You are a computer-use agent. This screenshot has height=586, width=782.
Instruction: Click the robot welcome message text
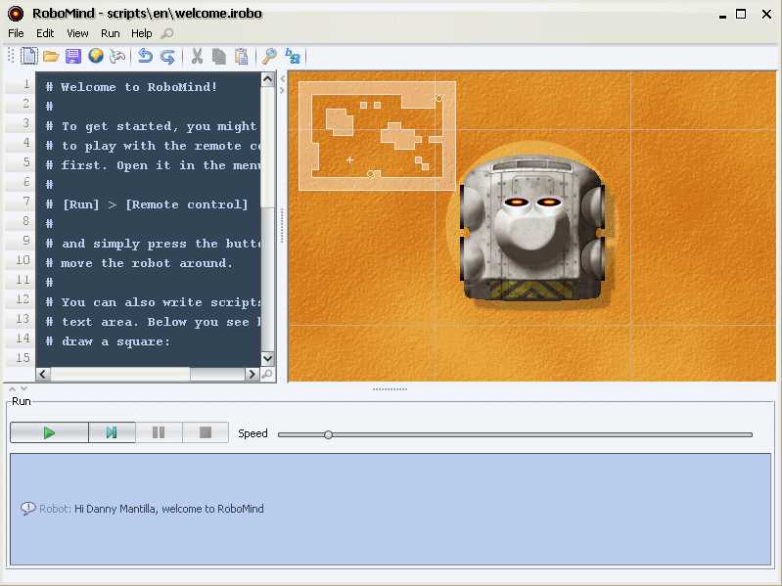pos(169,509)
